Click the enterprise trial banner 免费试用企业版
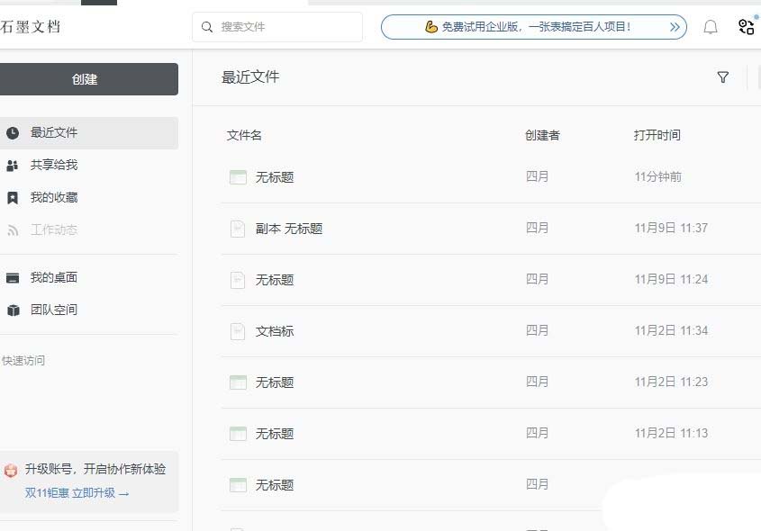This screenshot has width=761, height=531. [534, 27]
